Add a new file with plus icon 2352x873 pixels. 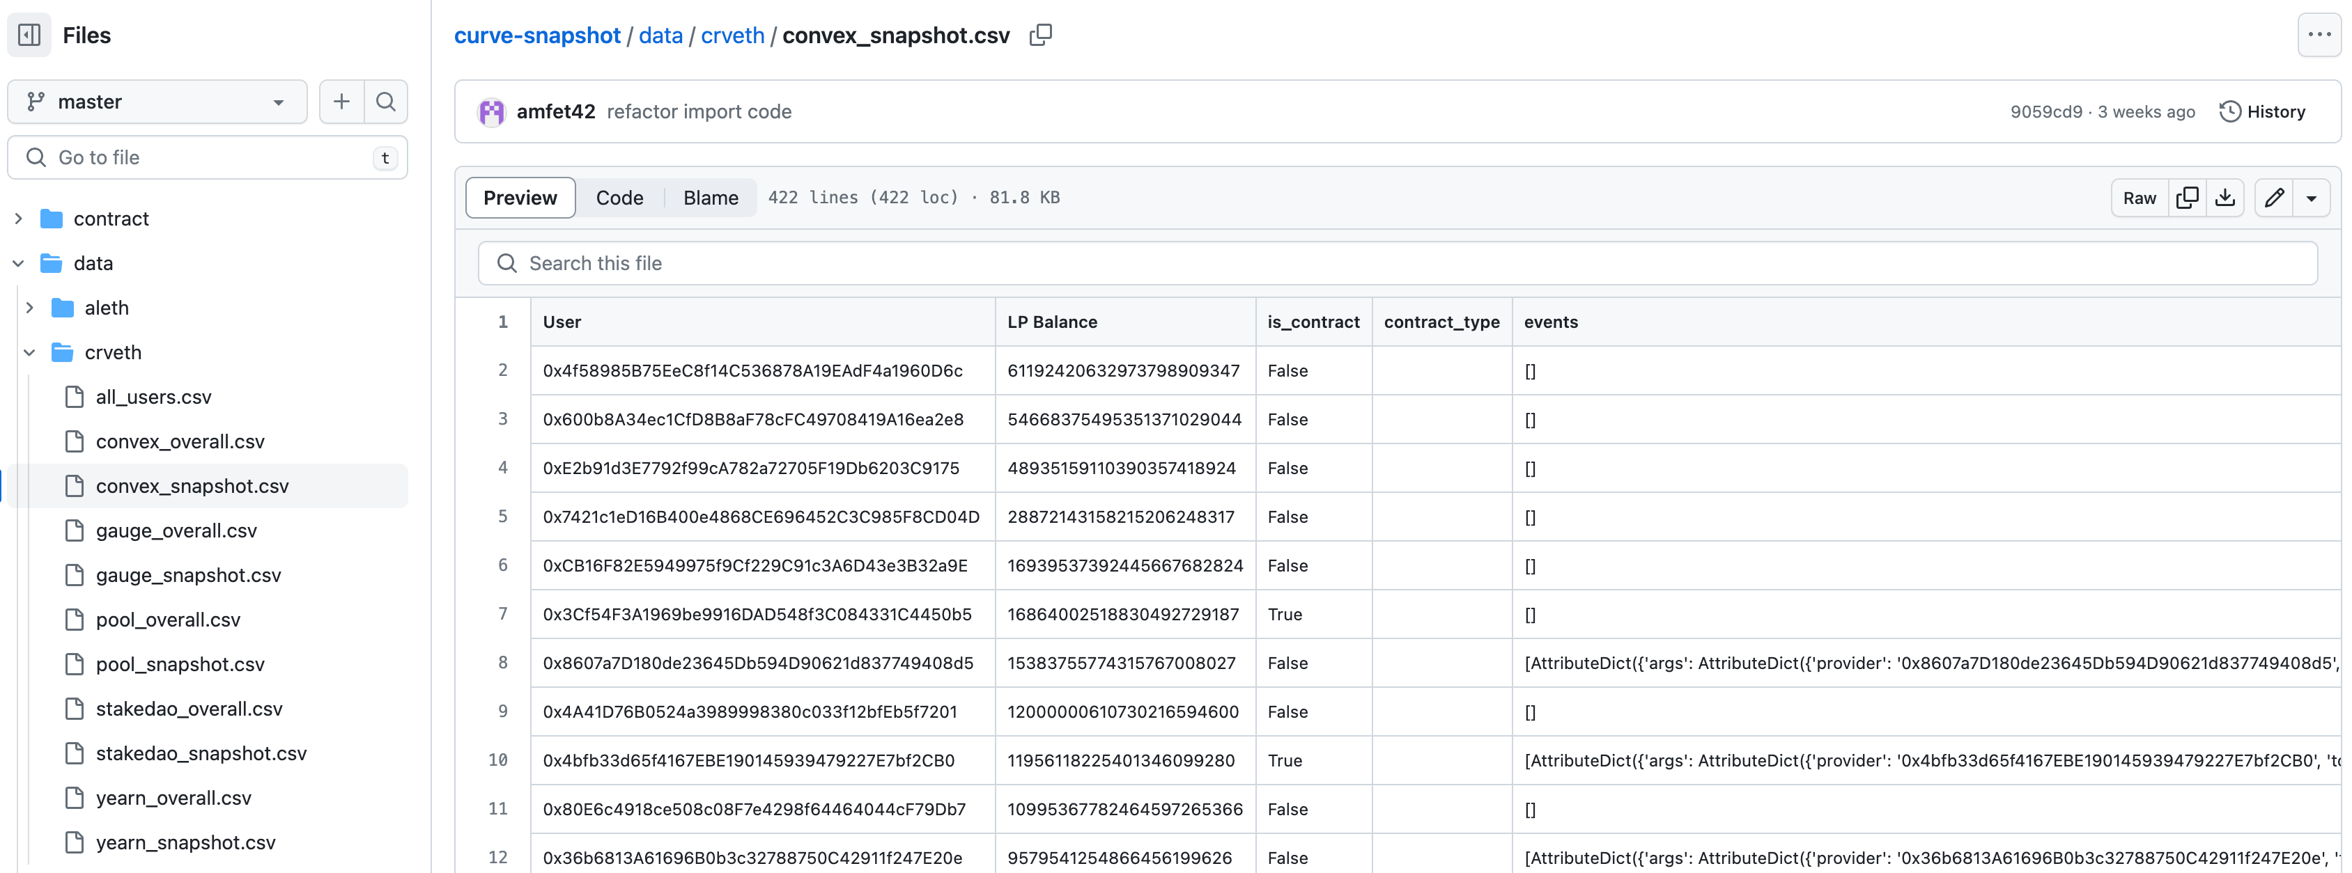[x=341, y=101]
